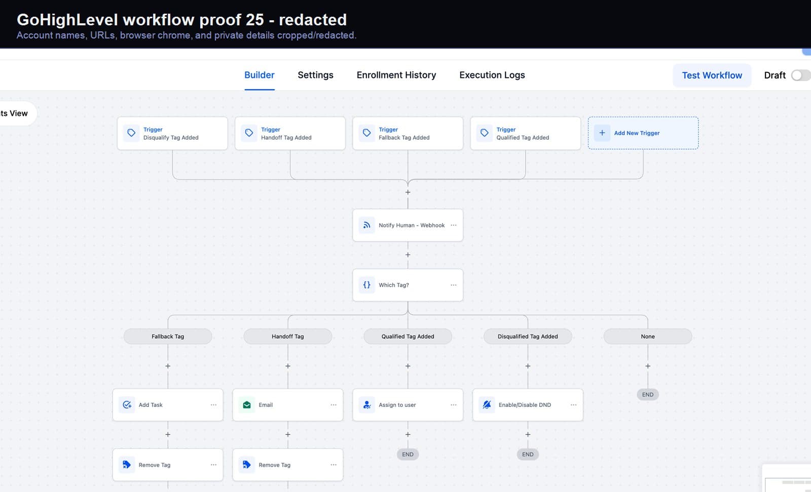
Task: Click the Assign to user label text
Action: pyautogui.click(x=397, y=405)
